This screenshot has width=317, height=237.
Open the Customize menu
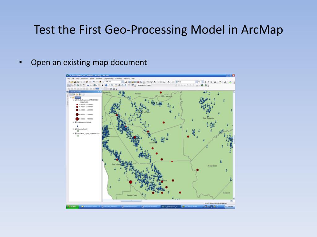coord(119,79)
